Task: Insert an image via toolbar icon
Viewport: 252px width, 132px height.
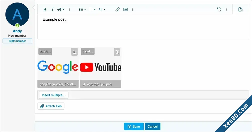Action: [x=126, y=9]
